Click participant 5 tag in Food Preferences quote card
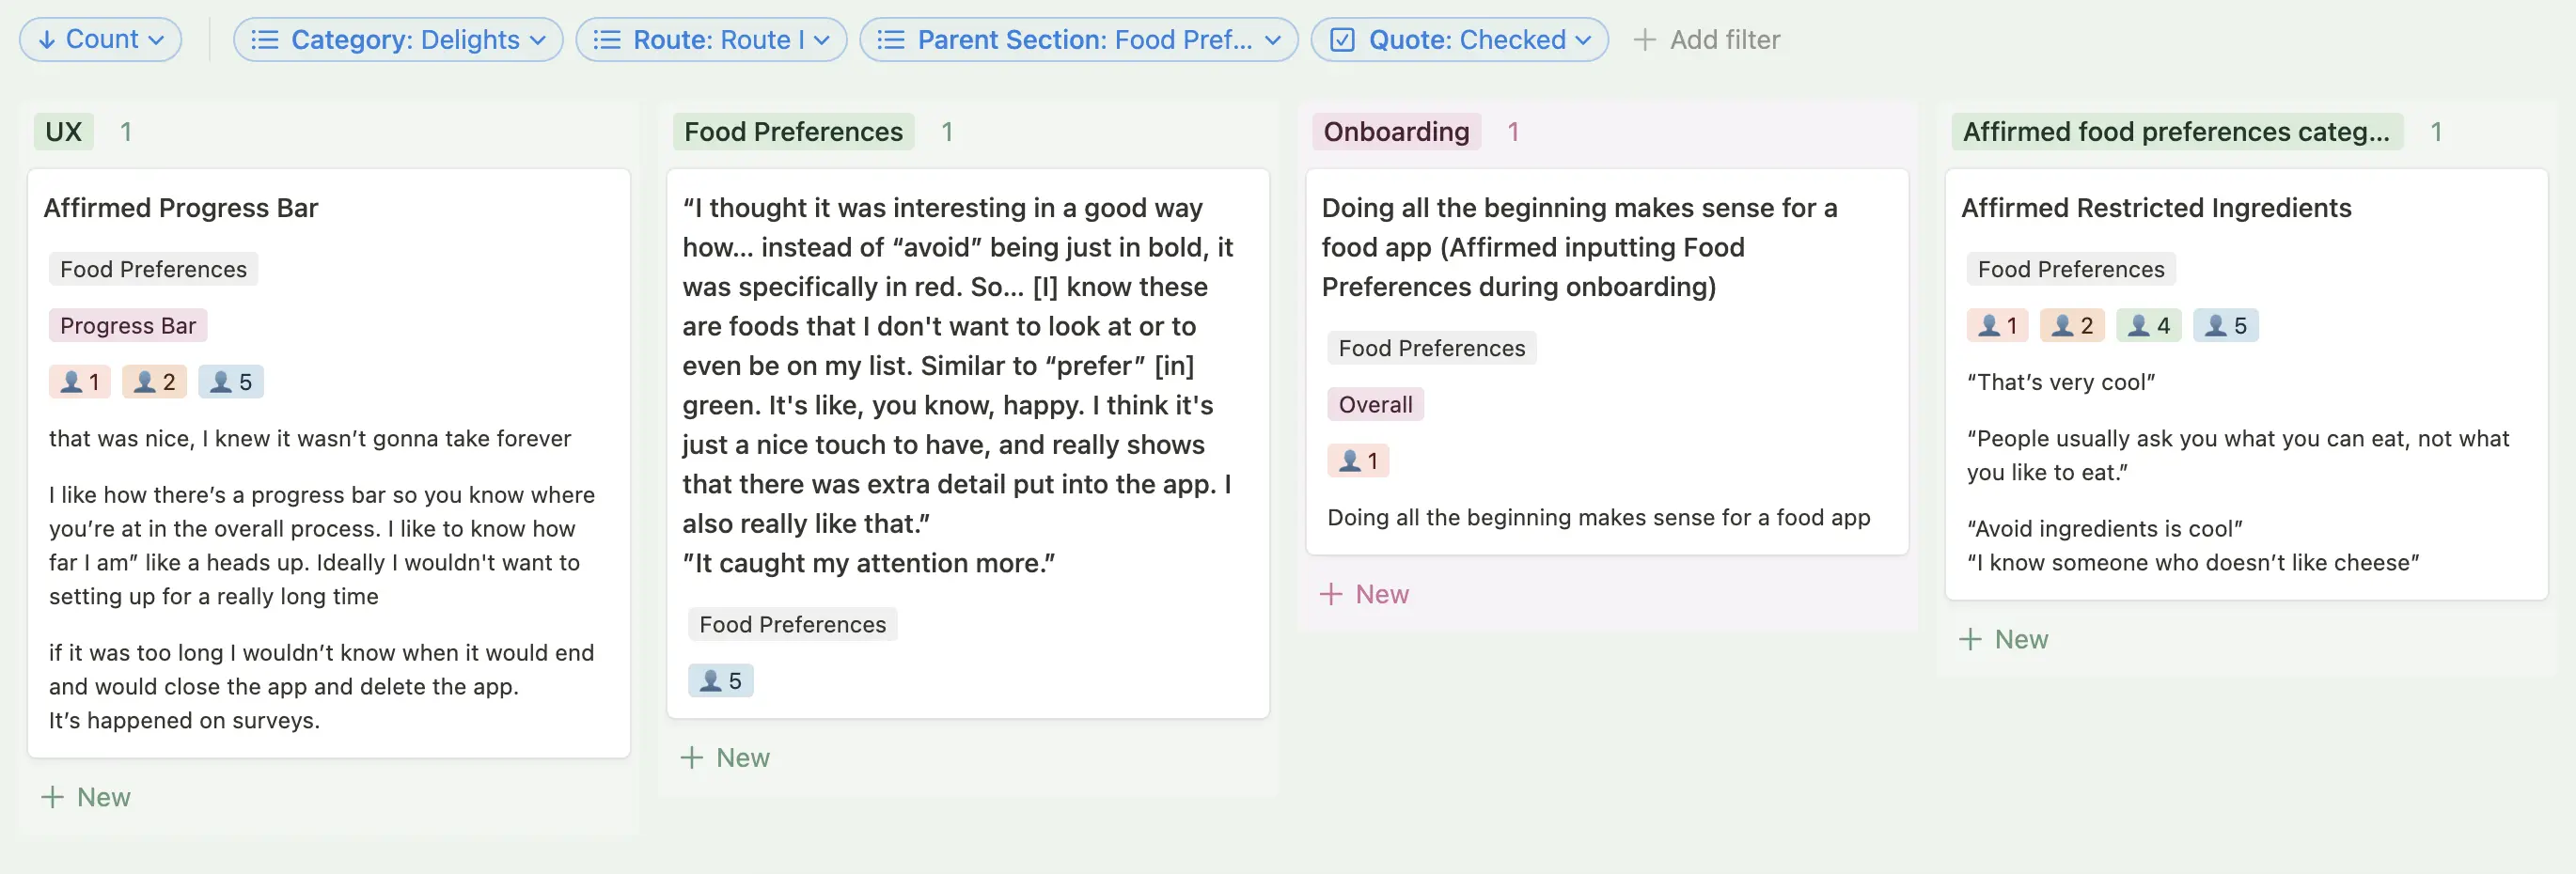The image size is (2576, 874). tap(721, 681)
